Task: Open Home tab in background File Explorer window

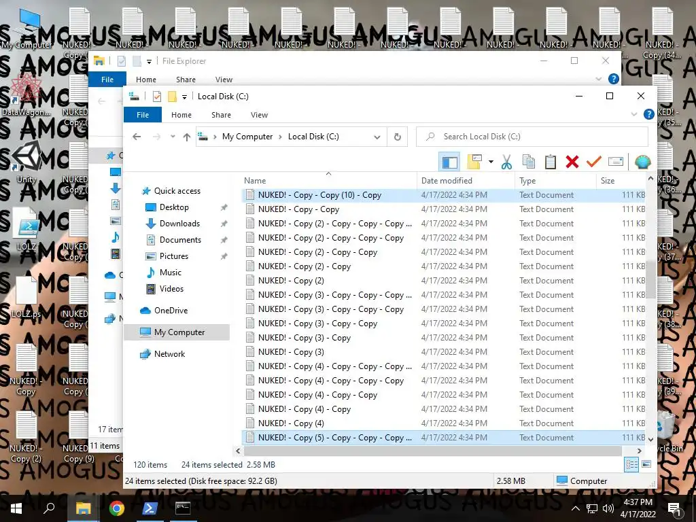Action: tap(146, 80)
